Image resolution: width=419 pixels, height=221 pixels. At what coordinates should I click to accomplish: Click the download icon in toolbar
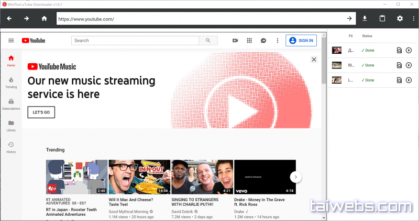point(365,19)
